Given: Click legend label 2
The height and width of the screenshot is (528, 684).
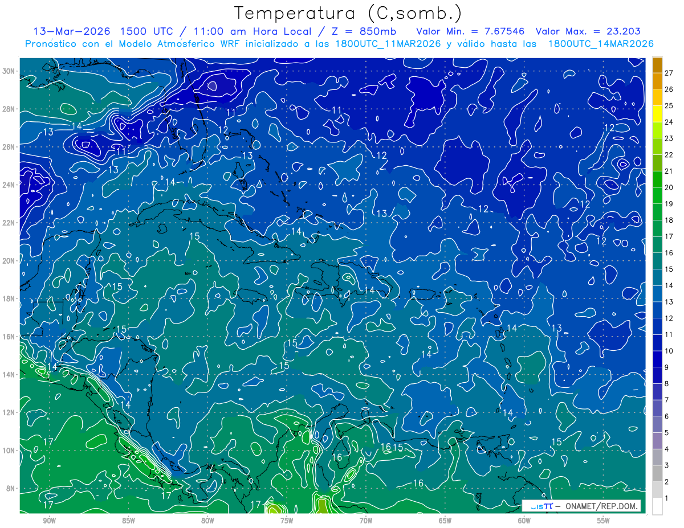Looking at the screenshot, I should click(667, 482).
